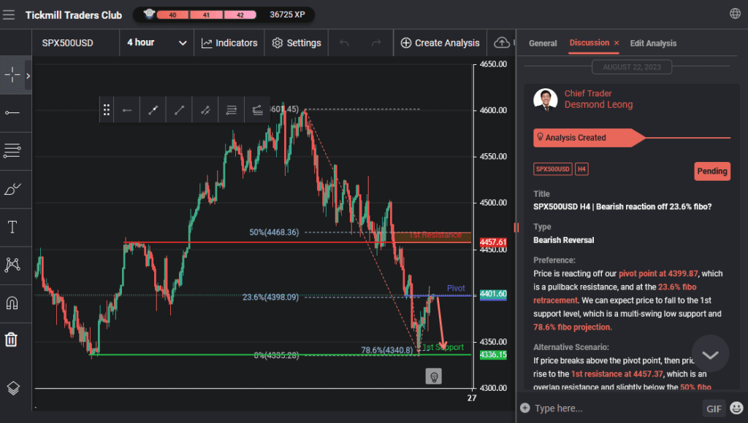Screen dimensions: 748x423
Task: Choose the Fibonacci extension tool
Action: pos(258,111)
